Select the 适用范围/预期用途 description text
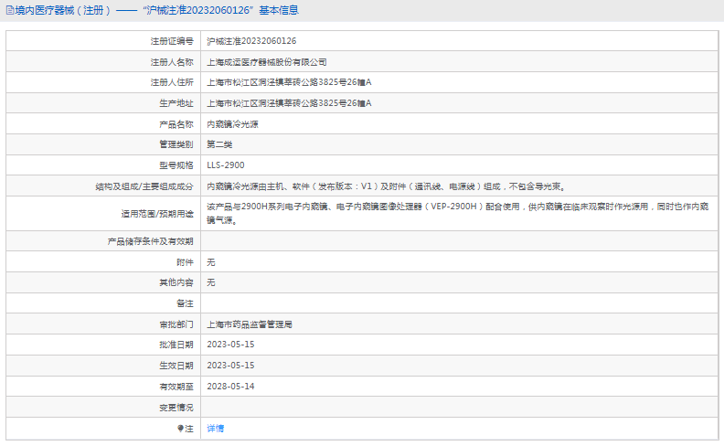This screenshot has height=446, width=724. 458,213
